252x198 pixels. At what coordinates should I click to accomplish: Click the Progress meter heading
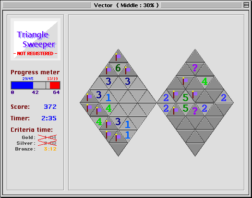(35, 72)
